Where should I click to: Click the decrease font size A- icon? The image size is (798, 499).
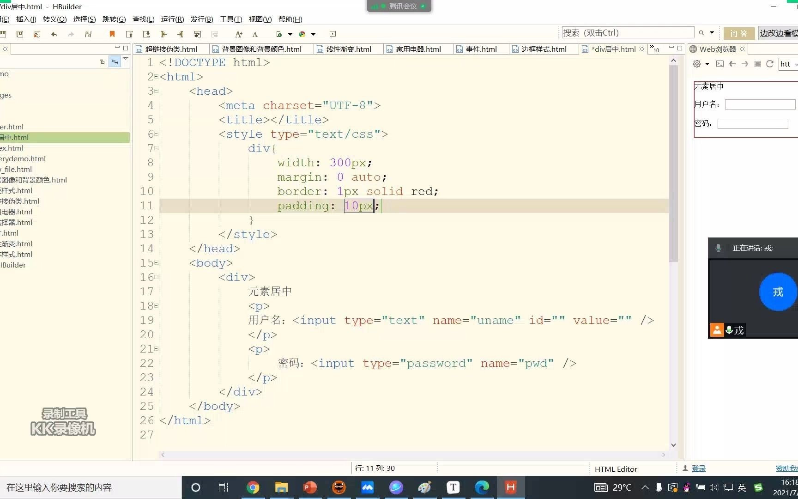[x=255, y=34]
